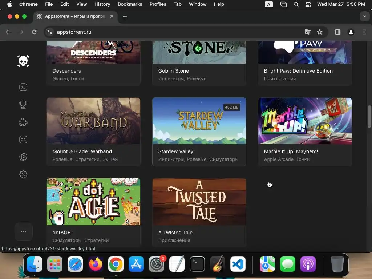The height and width of the screenshot is (279, 372).
Task: Open the Stardew Valley title link
Action: point(175,151)
